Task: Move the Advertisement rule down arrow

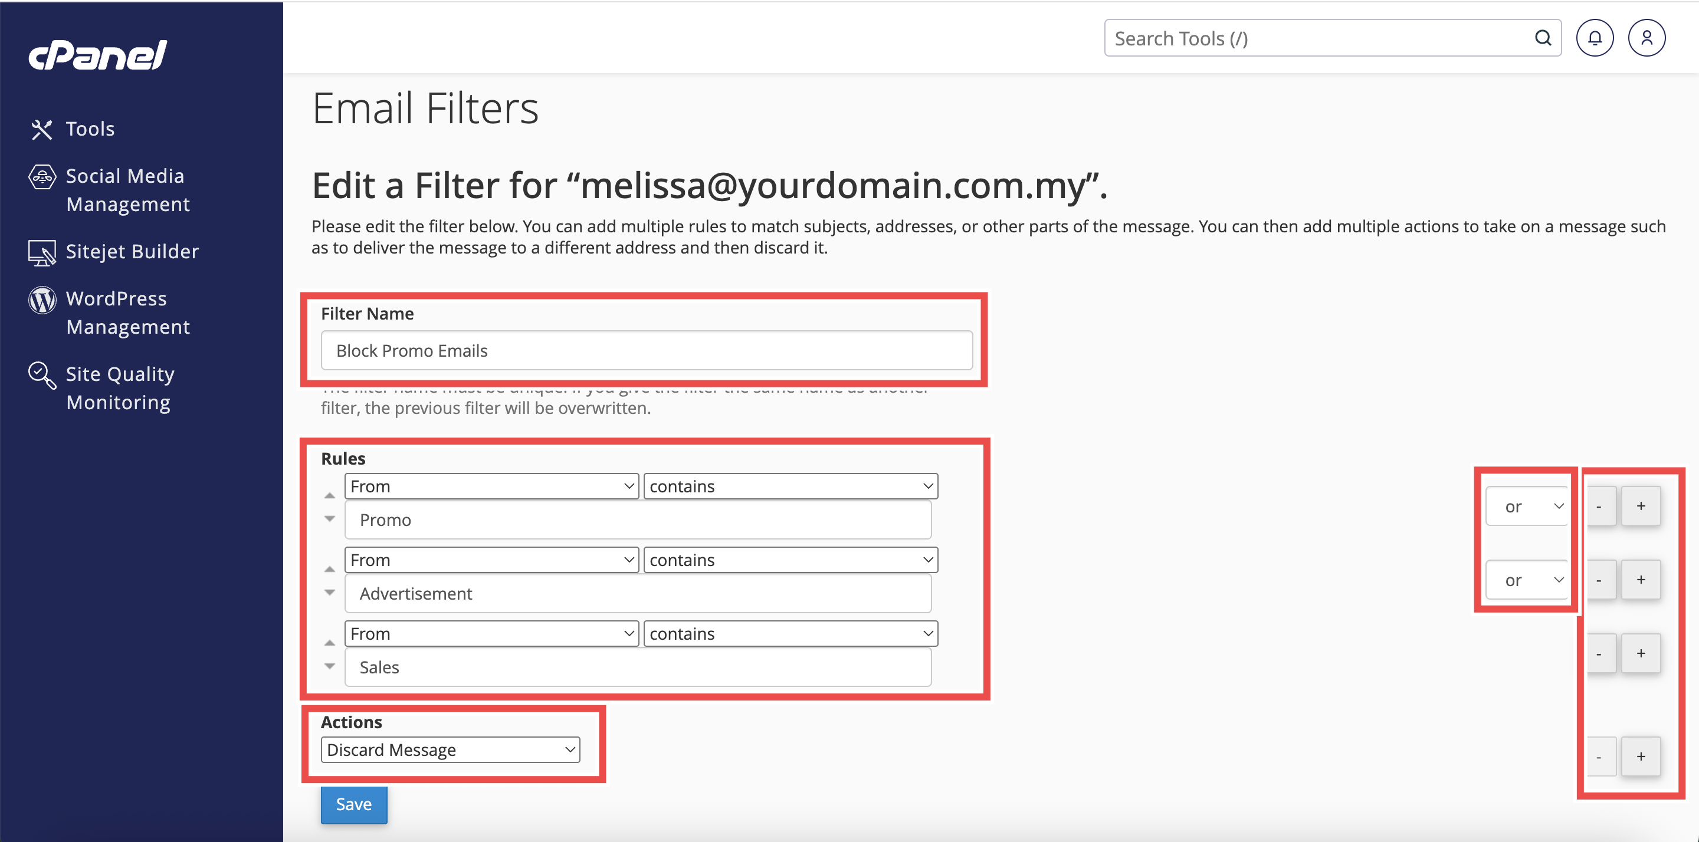Action: pos(330,592)
